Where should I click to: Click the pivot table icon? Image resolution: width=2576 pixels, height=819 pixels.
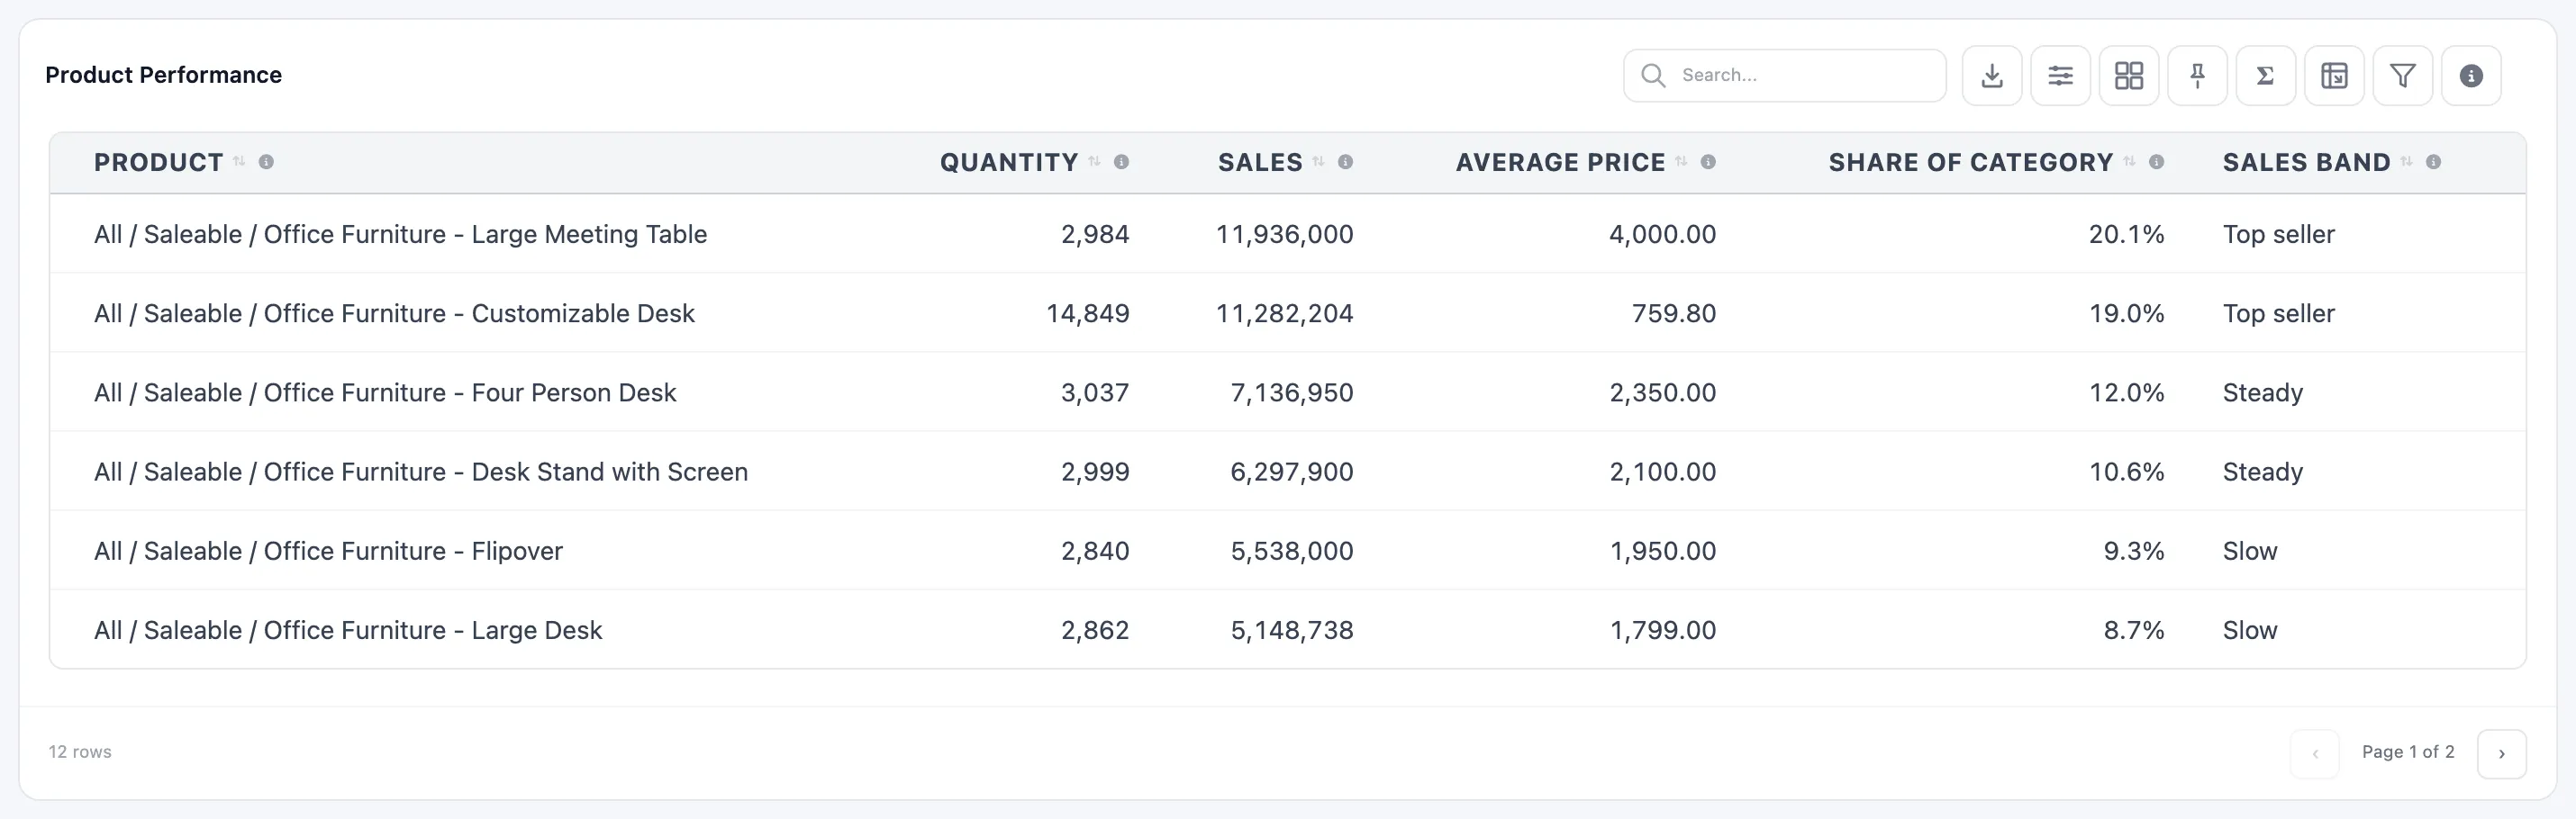(x=2334, y=76)
